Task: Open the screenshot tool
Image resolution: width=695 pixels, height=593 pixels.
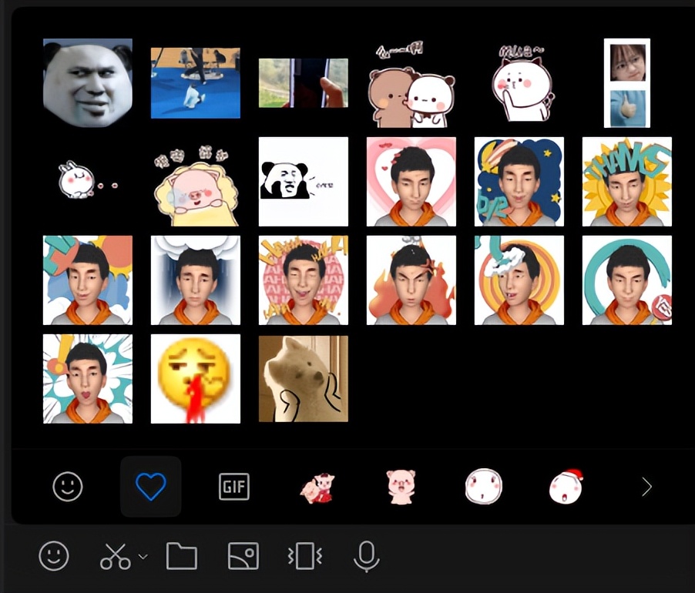Action: click(x=117, y=555)
